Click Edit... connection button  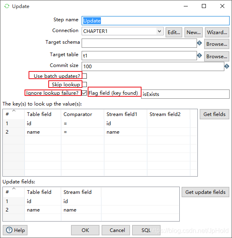coord(174,32)
